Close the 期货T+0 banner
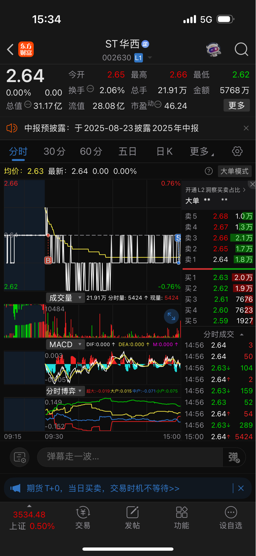256x556 pixels. point(241,488)
